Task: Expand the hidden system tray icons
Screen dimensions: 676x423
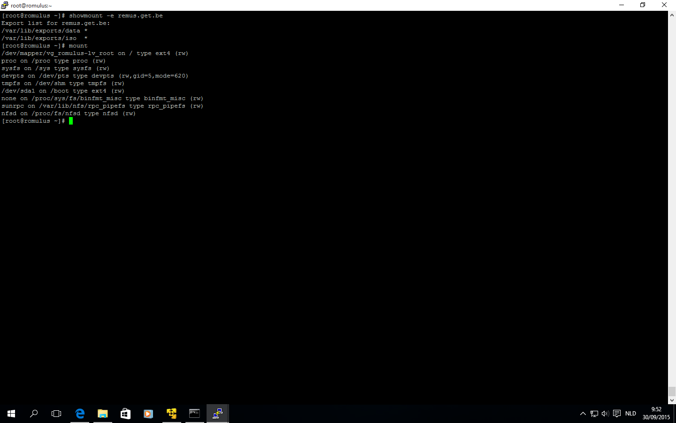Action: (583, 414)
